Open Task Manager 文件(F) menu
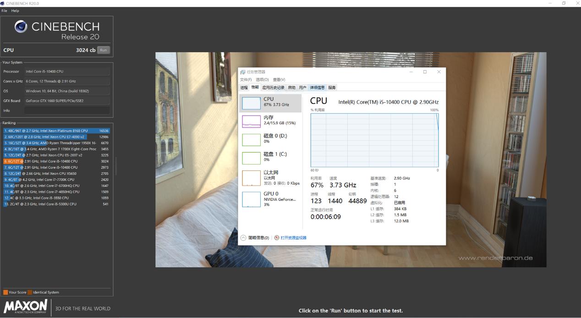 246,80
